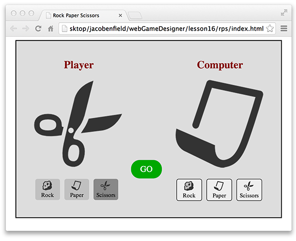Click the computer's Scissors button
Viewport: 296px width, 241px height.
pyautogui.click(x=249, y=190)
